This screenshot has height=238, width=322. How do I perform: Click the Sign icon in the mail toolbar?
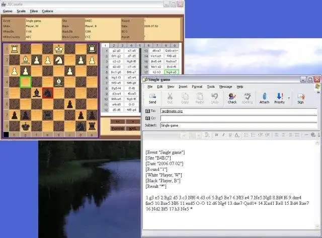[301, 96]
